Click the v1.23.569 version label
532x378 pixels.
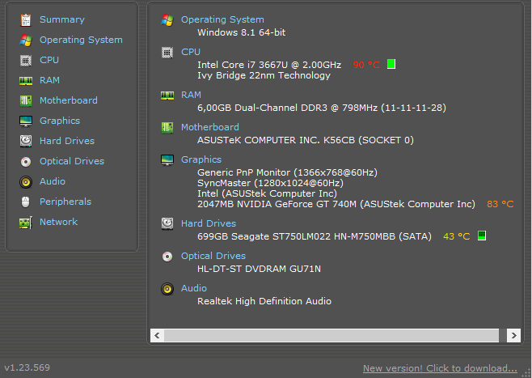tap(27, 367)
